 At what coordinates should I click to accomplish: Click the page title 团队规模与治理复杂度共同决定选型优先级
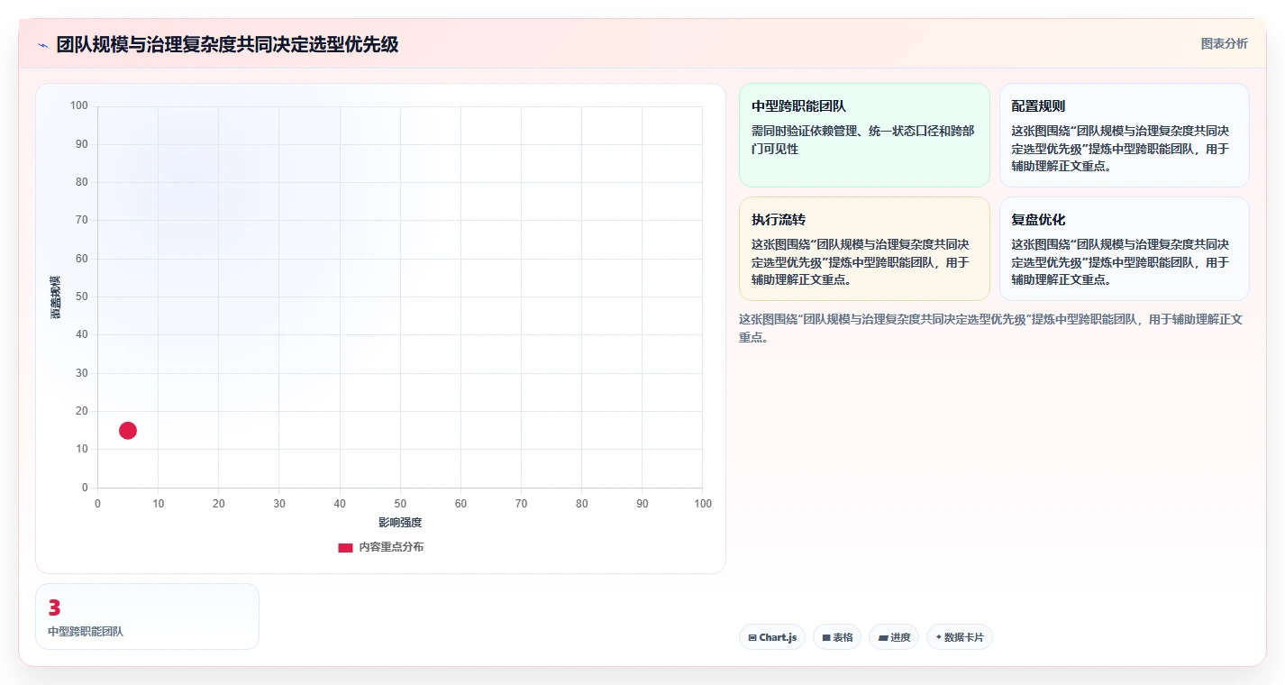click(227, 44)
